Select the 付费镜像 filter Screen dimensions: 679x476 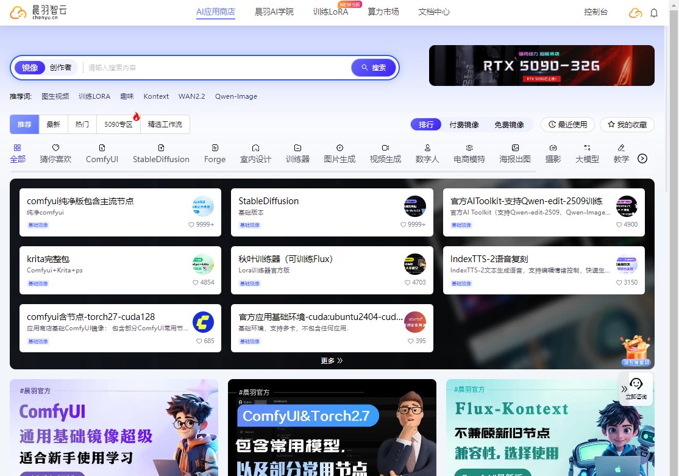(x=464, y=125)
